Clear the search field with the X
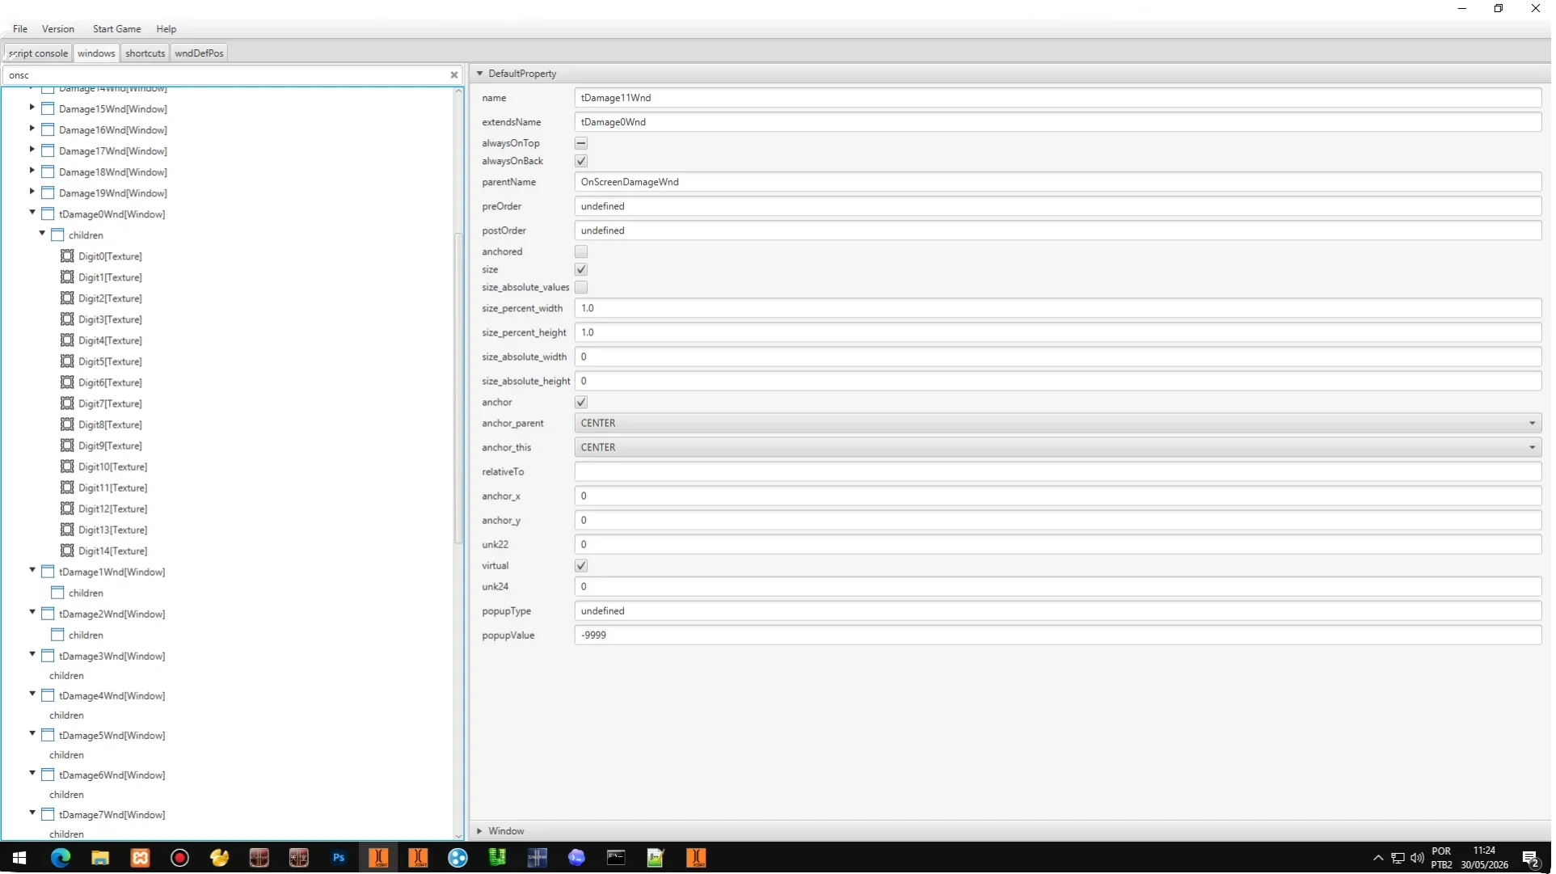The width and height of the screenshot is (1556, 874). [x=454, y=75]
